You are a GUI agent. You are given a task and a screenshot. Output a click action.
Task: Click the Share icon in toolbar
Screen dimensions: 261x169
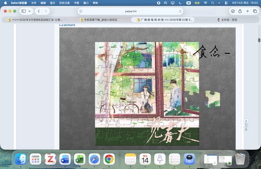click(240, 11)
